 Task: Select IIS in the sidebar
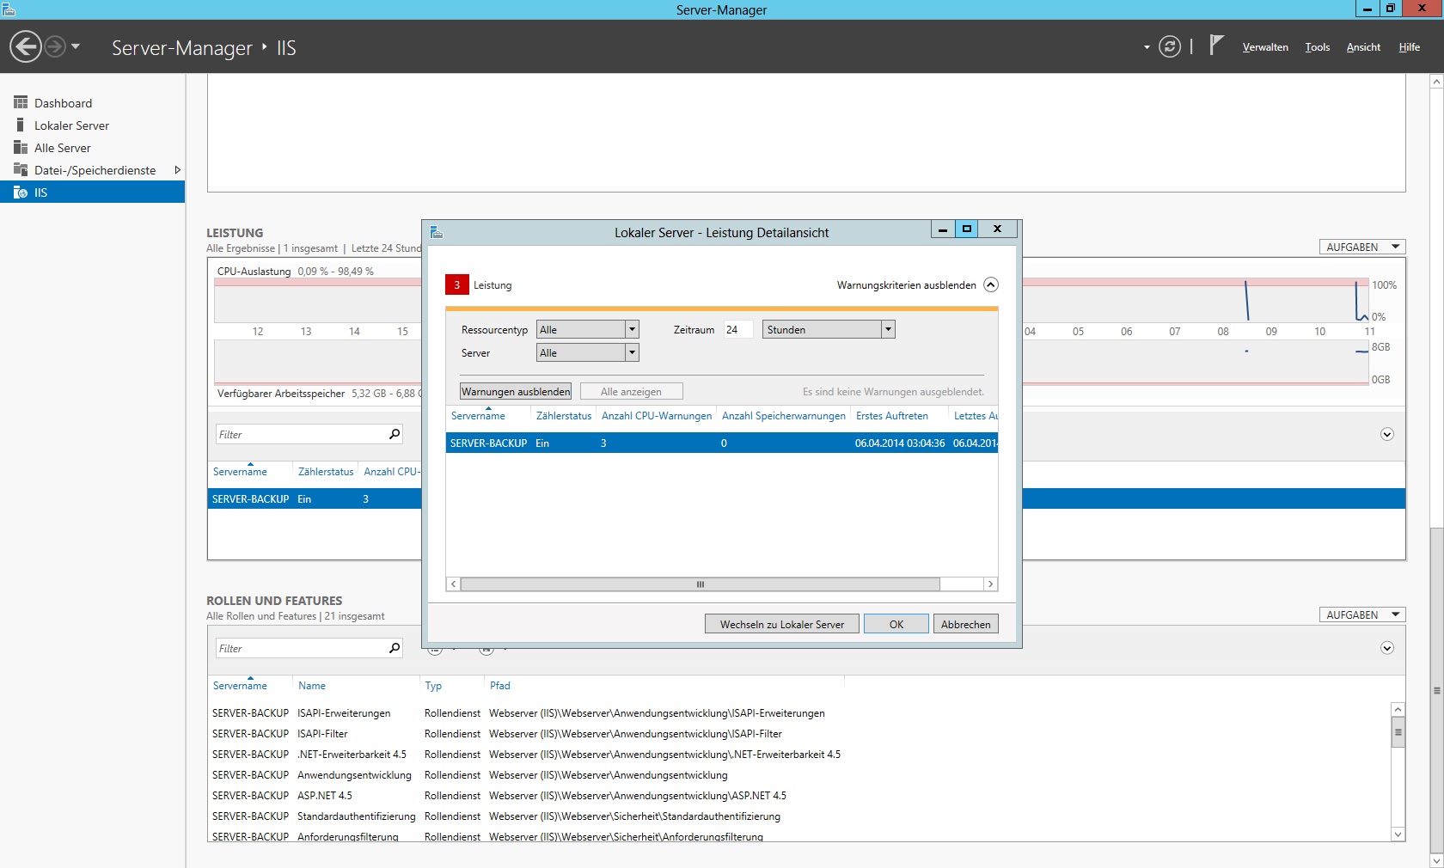pyautogui.click(x=92, y=193)
